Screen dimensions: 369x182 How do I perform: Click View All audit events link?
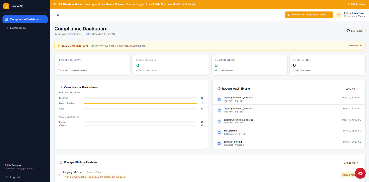point(352,89)
